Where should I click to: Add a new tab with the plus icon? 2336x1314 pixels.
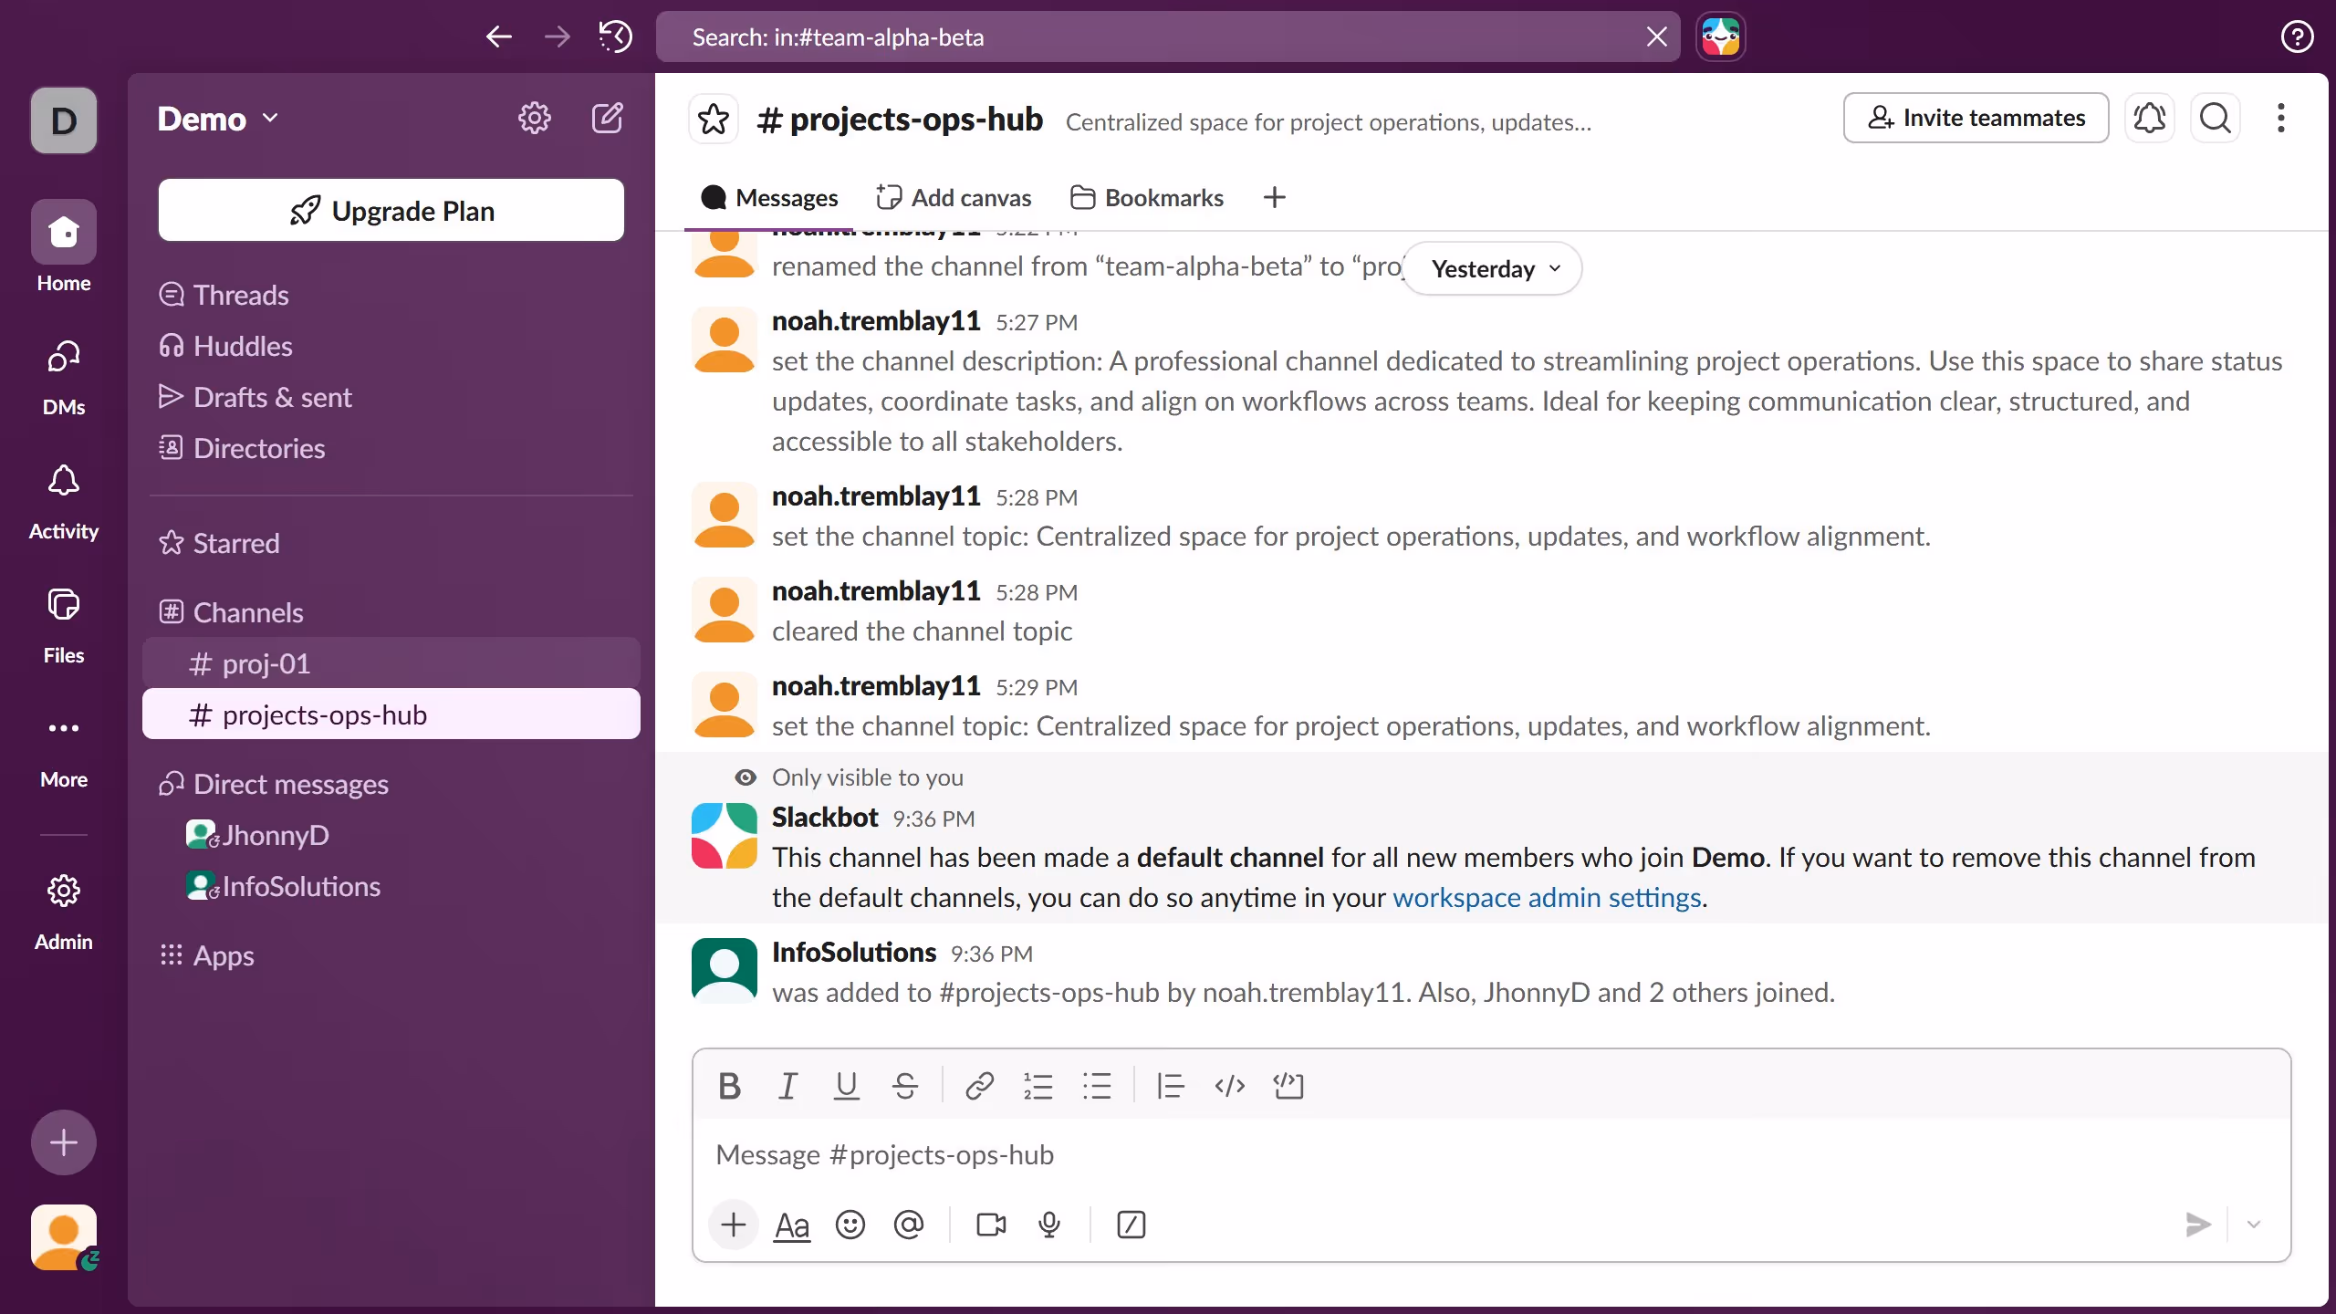point(1274,197)
